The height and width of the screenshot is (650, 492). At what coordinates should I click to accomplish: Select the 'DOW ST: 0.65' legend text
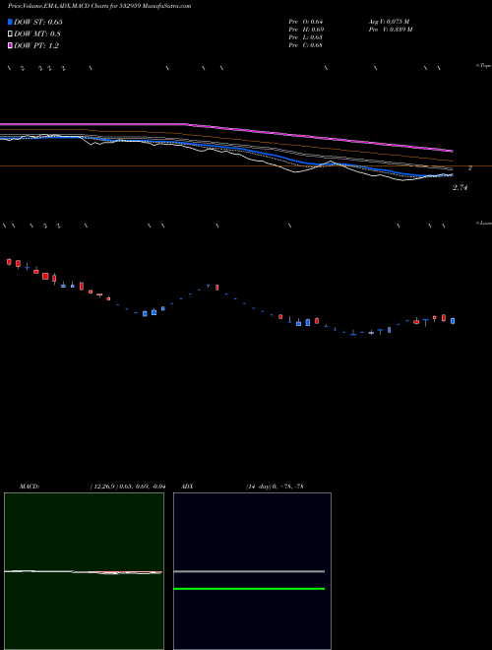click(37, 22)
